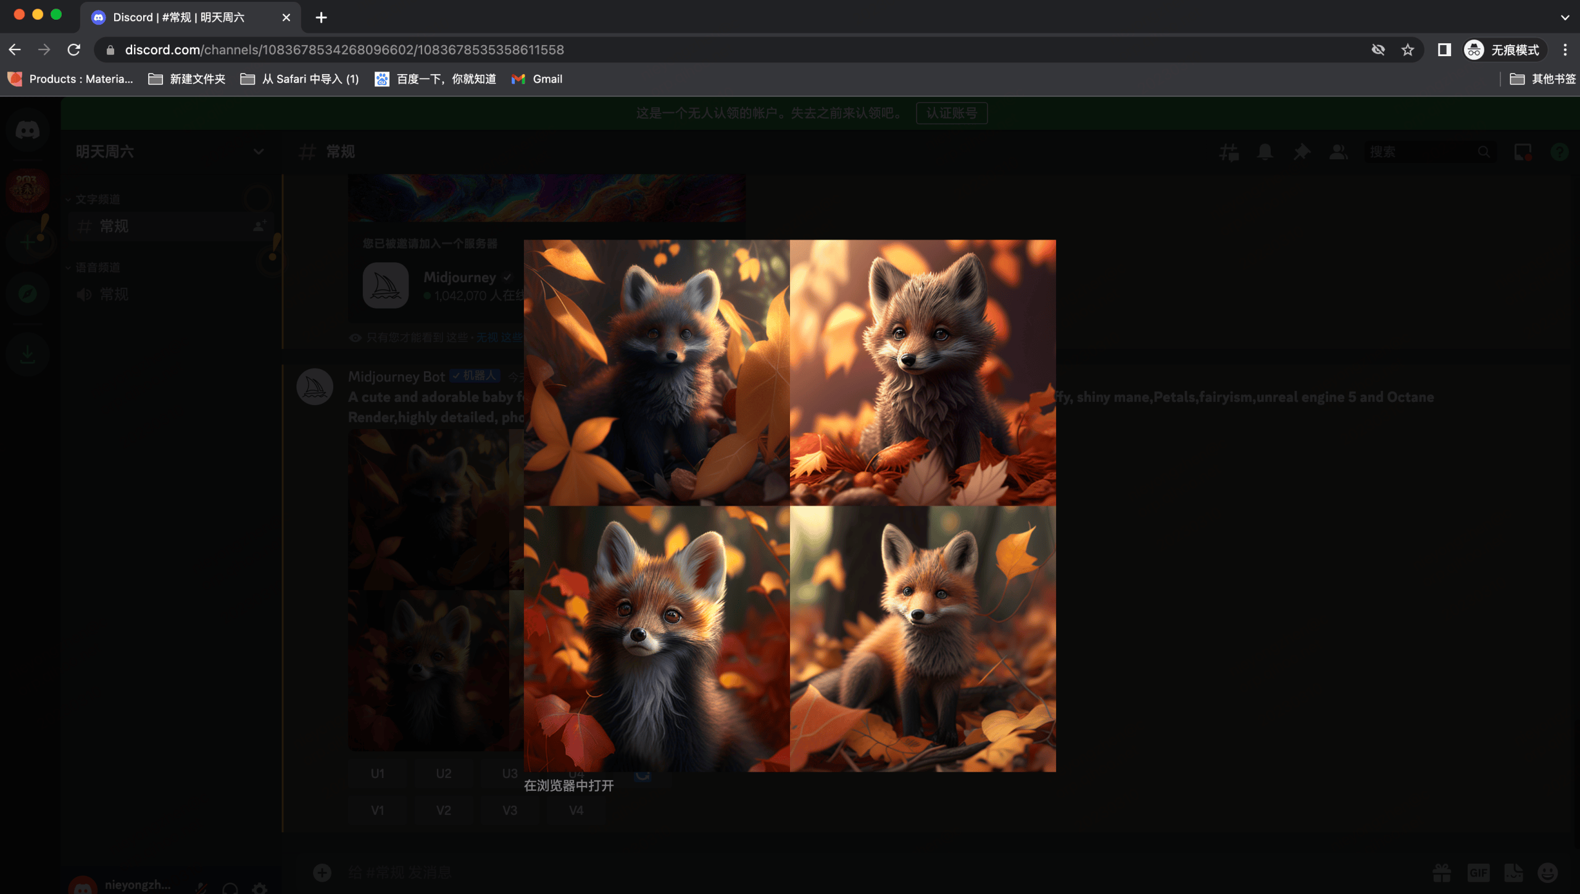Image resolution: width=1580 pixels, height=894 pixels.
Task: Click create invite icon beside 常规 text channel
Action: (259, 226)
